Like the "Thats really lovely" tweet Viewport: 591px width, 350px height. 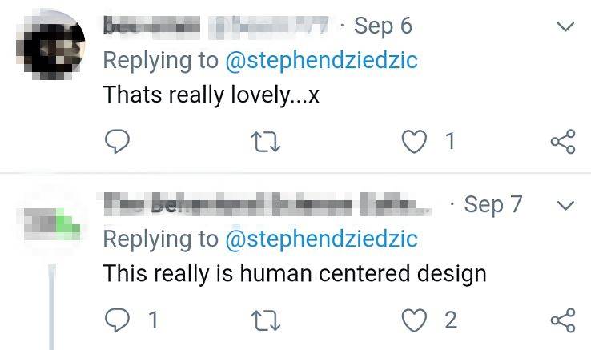tap(416, 142)
